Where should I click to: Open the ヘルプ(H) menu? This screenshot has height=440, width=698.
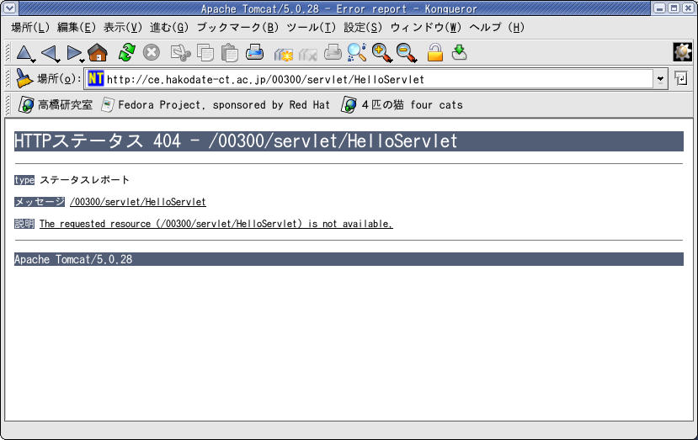click(x=497, y=28)
